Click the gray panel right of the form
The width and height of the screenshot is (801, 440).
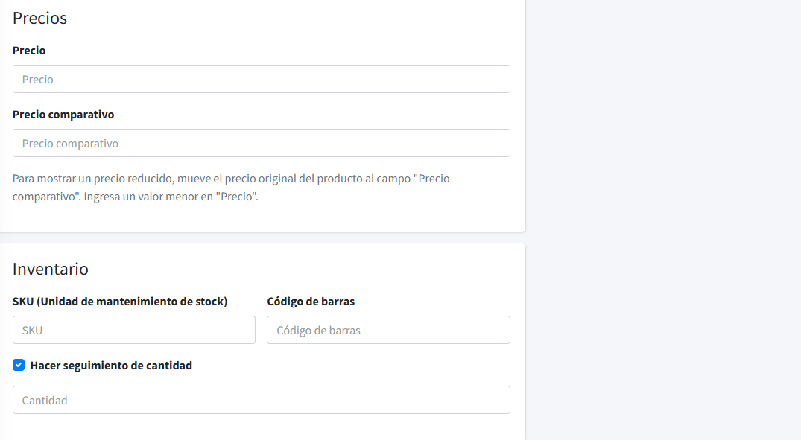(663, 220)
